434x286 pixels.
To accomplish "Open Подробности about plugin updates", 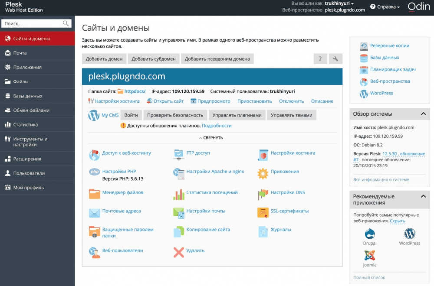I will (x=217, y=126).
